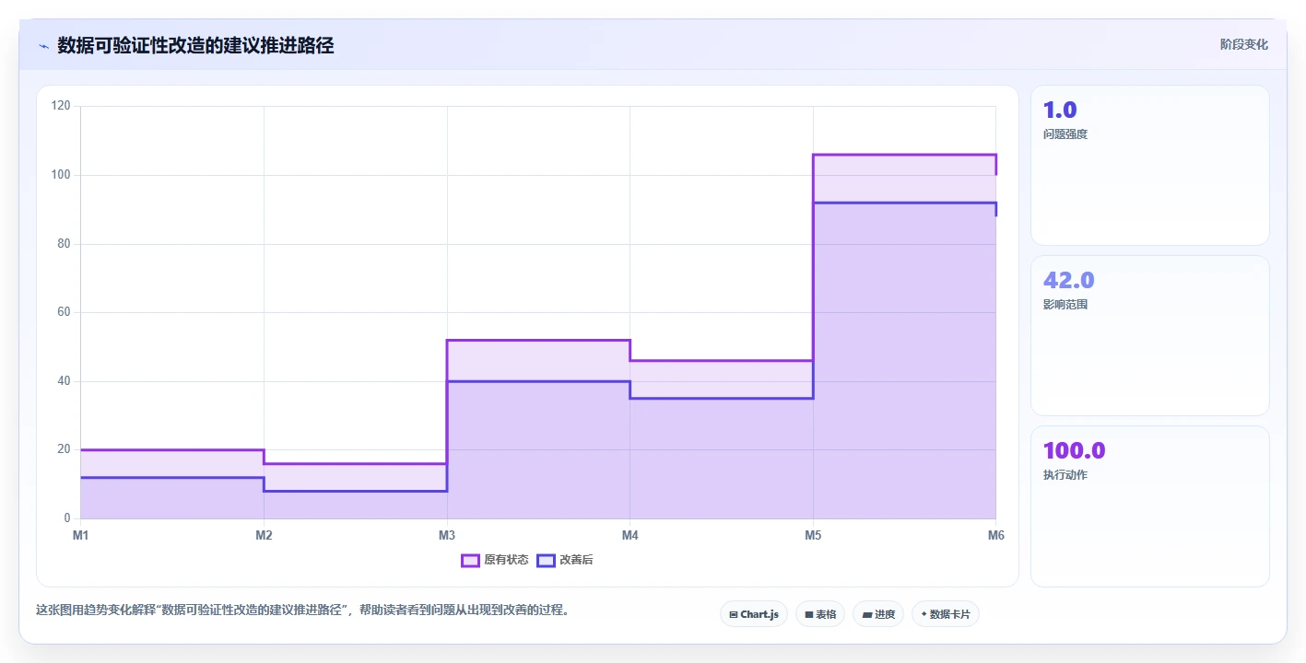1306x663 pixels.
Task: Click the M3 x-axis label
Action: [447, 535]
